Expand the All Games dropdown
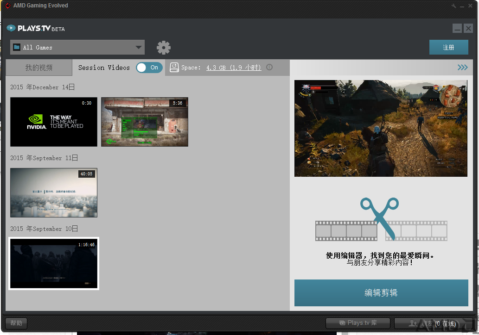 77,47
